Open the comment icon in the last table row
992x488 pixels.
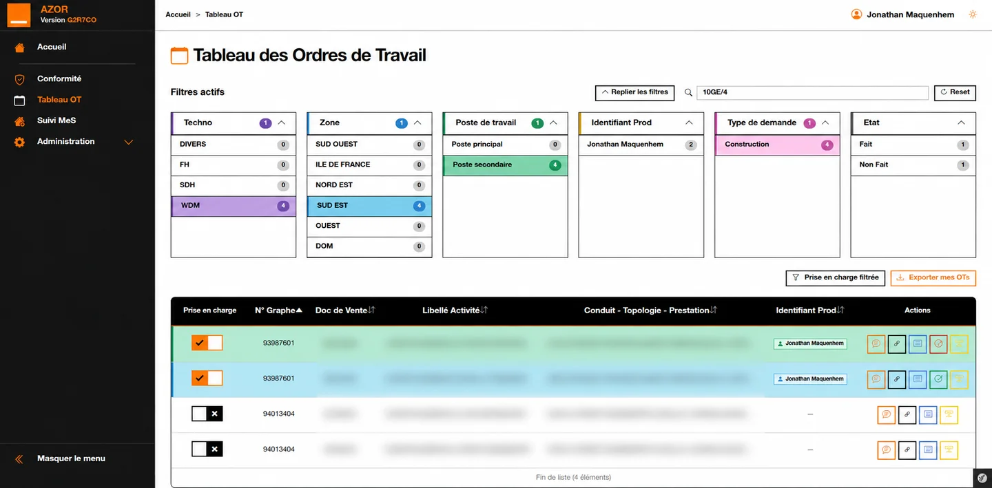click(x=887, y=450)
